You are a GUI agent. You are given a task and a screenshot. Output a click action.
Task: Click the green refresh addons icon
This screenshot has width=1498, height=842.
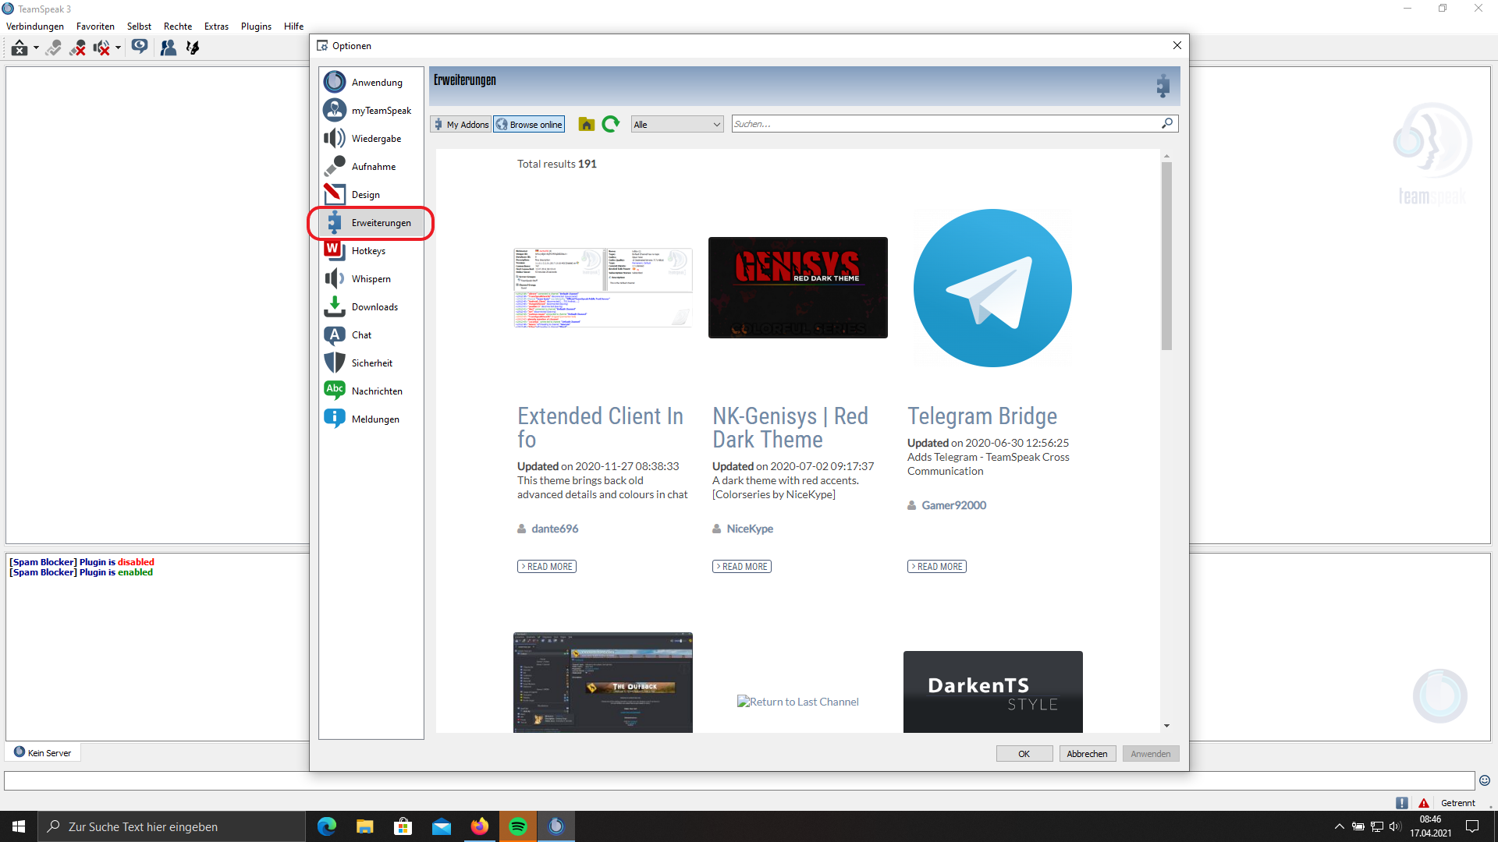(611, 124)
